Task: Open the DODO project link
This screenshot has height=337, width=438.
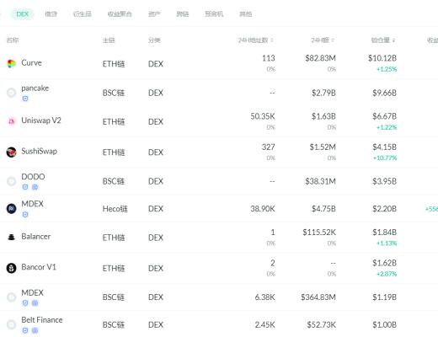Action: coord(33,177)
